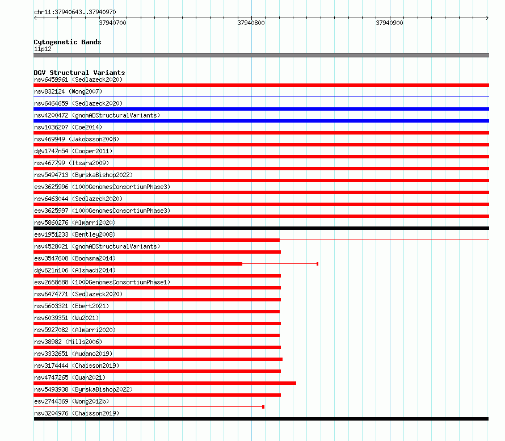The image size is (505, 441).
Task: Select nsv3174444 (Chaisson2019) label
Action: click(x=77, y=366)
